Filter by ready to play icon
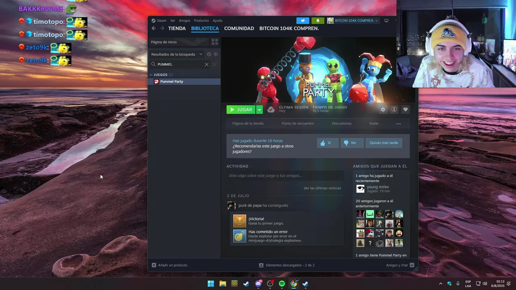 coord(216,54)
